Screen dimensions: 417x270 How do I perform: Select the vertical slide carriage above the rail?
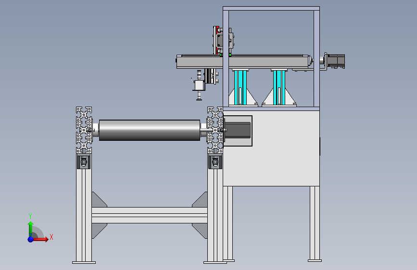(x=223, y=40)
